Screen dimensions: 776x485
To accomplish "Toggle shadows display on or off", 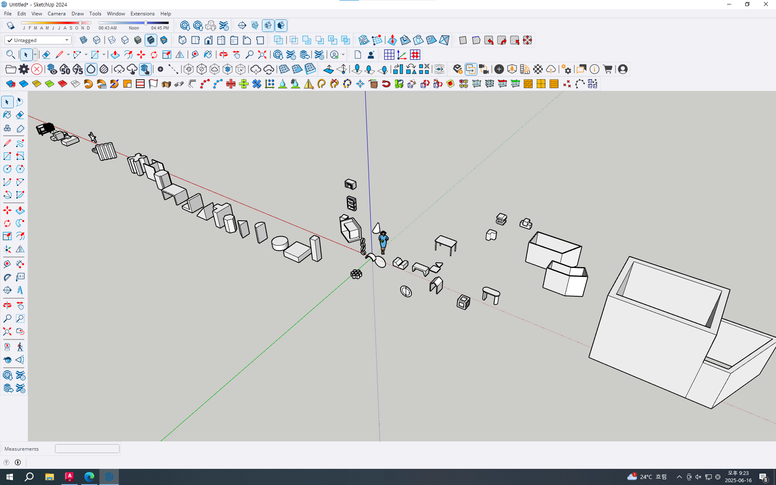I will (11, 25).
